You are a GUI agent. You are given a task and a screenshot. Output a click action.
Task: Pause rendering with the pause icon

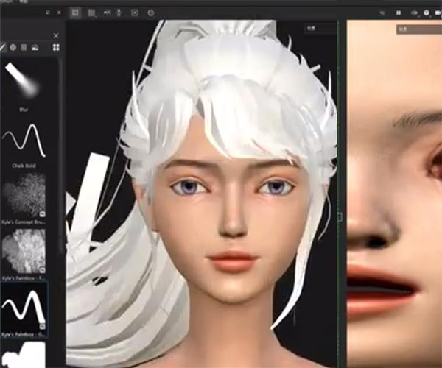399,13
